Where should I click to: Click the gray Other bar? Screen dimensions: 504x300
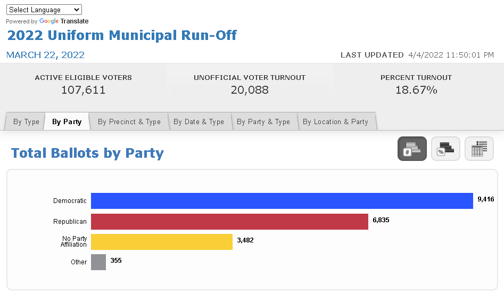(x=98, y=262)
